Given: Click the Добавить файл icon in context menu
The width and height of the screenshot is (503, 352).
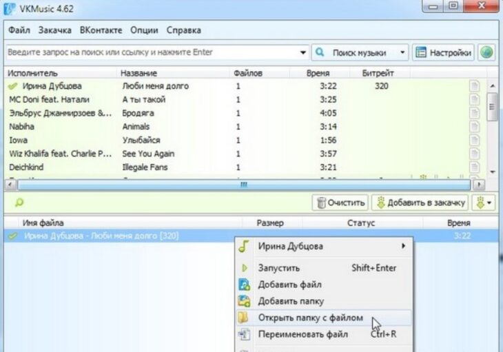Looking at the screenshot, I should (x=243, y=284).
